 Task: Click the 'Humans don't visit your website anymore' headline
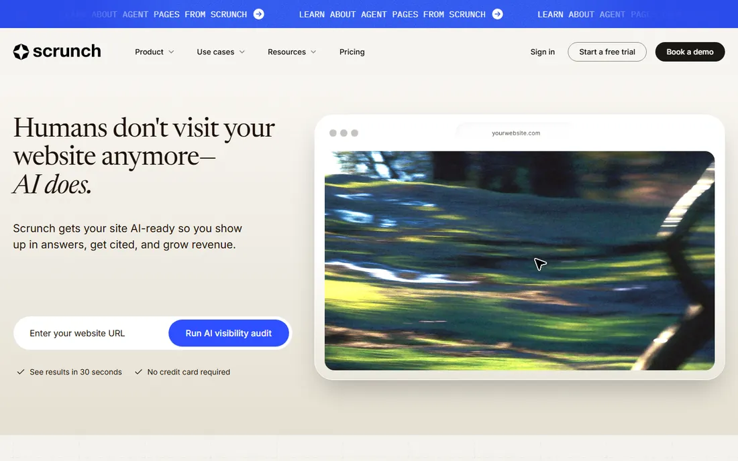click(144, 141)
